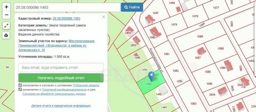Open Политикой конфиденциальности link

tap(64, 89)
